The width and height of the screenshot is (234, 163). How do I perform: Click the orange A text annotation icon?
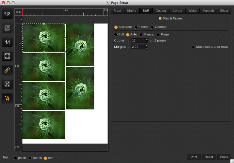click(7, 98)
